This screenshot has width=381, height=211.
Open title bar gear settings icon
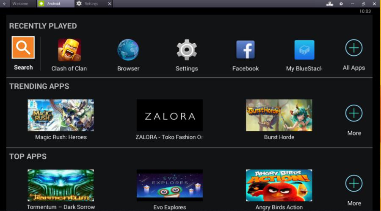coord(341,4)
